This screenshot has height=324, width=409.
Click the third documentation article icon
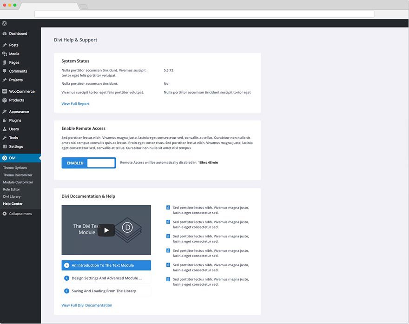168,236
